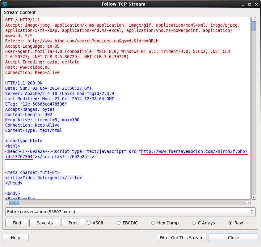Viewport: 261px width, 247px height.
Task: Click the 'id=13767304' text
Action: pyautogui.click(x=19, y=157)
